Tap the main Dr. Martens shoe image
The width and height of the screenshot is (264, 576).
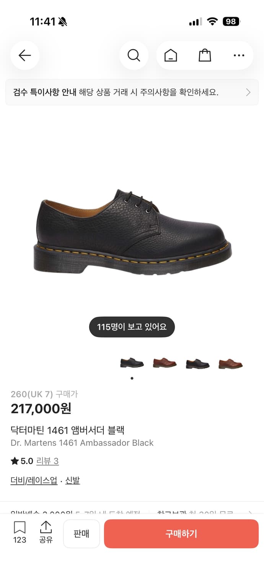132,231
